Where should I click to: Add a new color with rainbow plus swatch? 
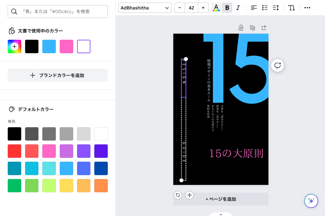click(x=14, y=47)
